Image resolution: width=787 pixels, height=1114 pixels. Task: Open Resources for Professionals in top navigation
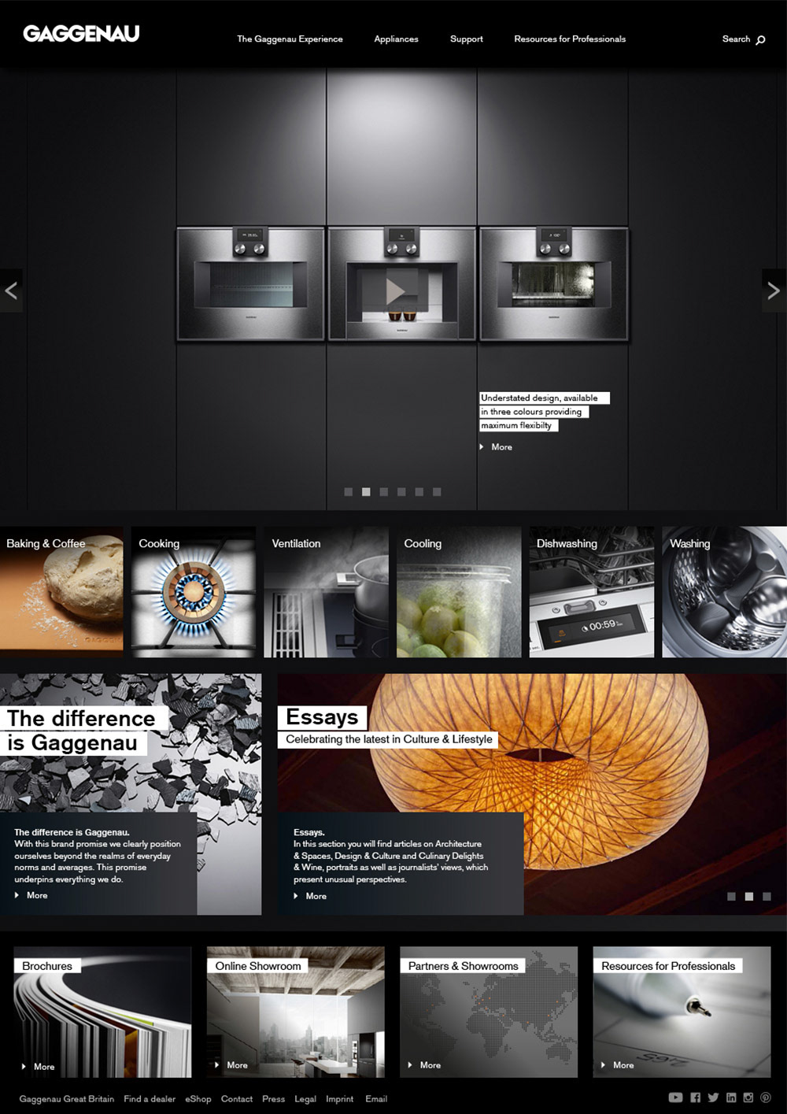click(x=570, y=39)
